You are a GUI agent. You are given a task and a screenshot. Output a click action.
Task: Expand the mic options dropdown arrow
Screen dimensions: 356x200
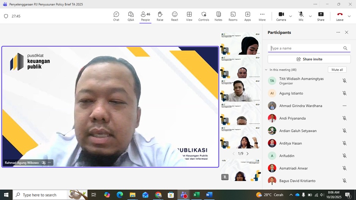310,16
